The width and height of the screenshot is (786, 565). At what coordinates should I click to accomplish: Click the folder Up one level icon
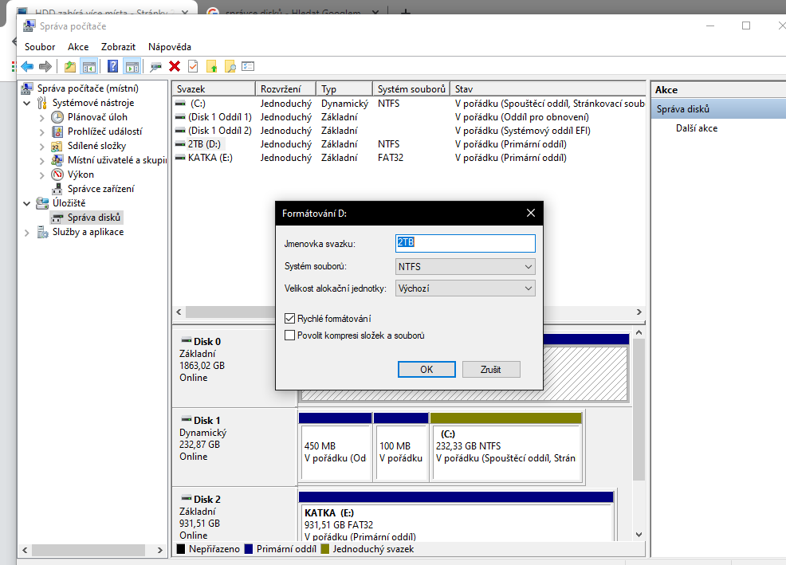click(70, 66)
